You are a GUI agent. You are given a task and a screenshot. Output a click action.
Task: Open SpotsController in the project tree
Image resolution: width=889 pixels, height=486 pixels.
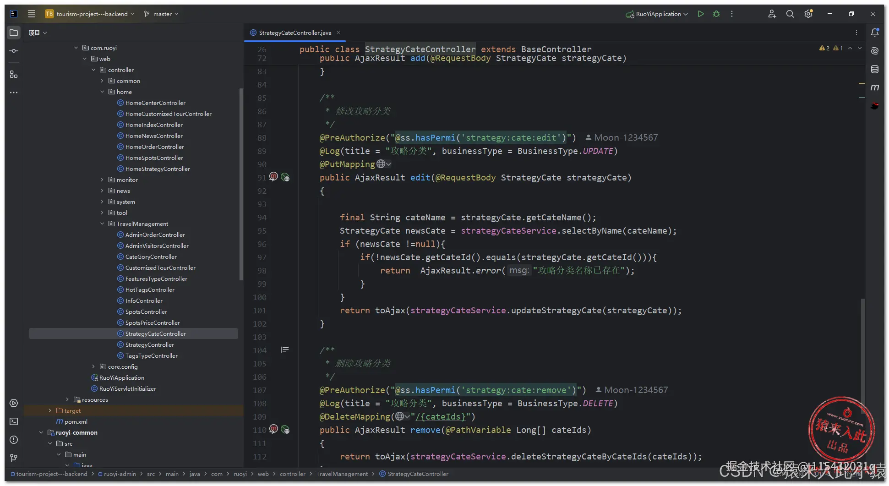pos(146,311)
